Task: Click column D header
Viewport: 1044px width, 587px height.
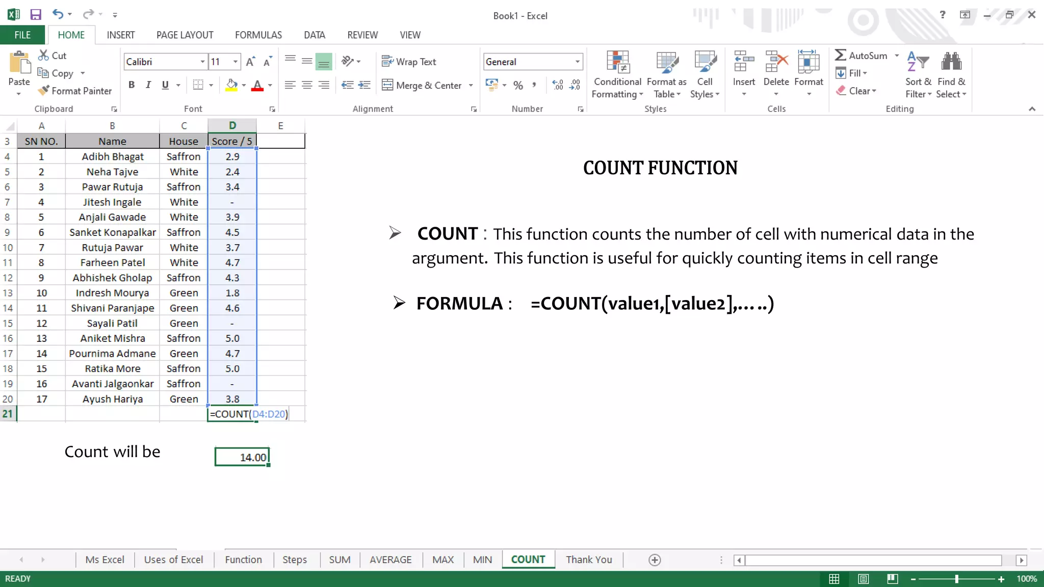Action: click(232, 125)
